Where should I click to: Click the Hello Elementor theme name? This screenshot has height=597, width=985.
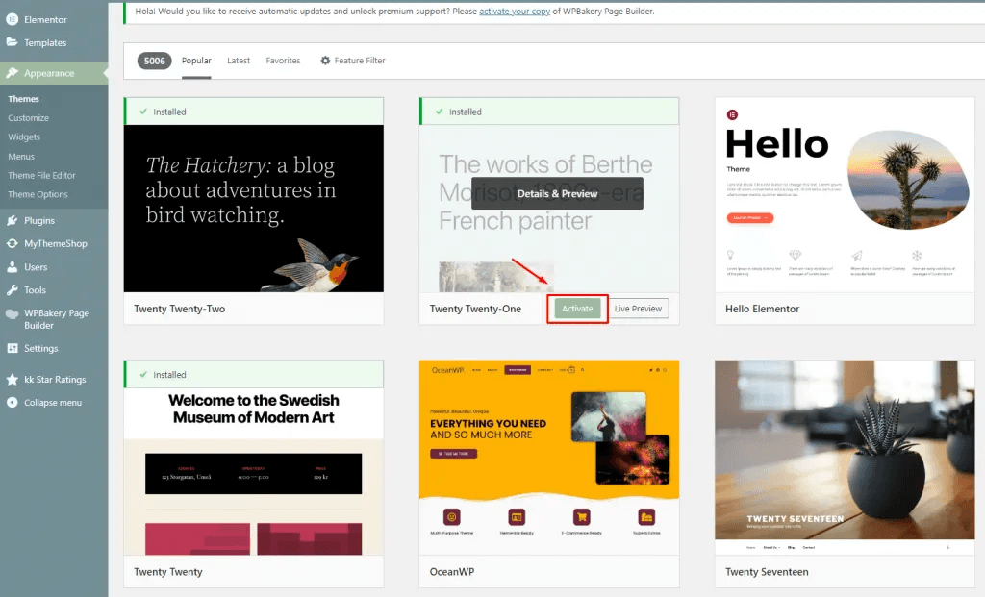(x=763, y=309)
